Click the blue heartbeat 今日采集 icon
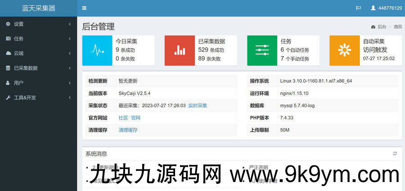405x191 pixels. pyautogui.click(x=97, y=50)
